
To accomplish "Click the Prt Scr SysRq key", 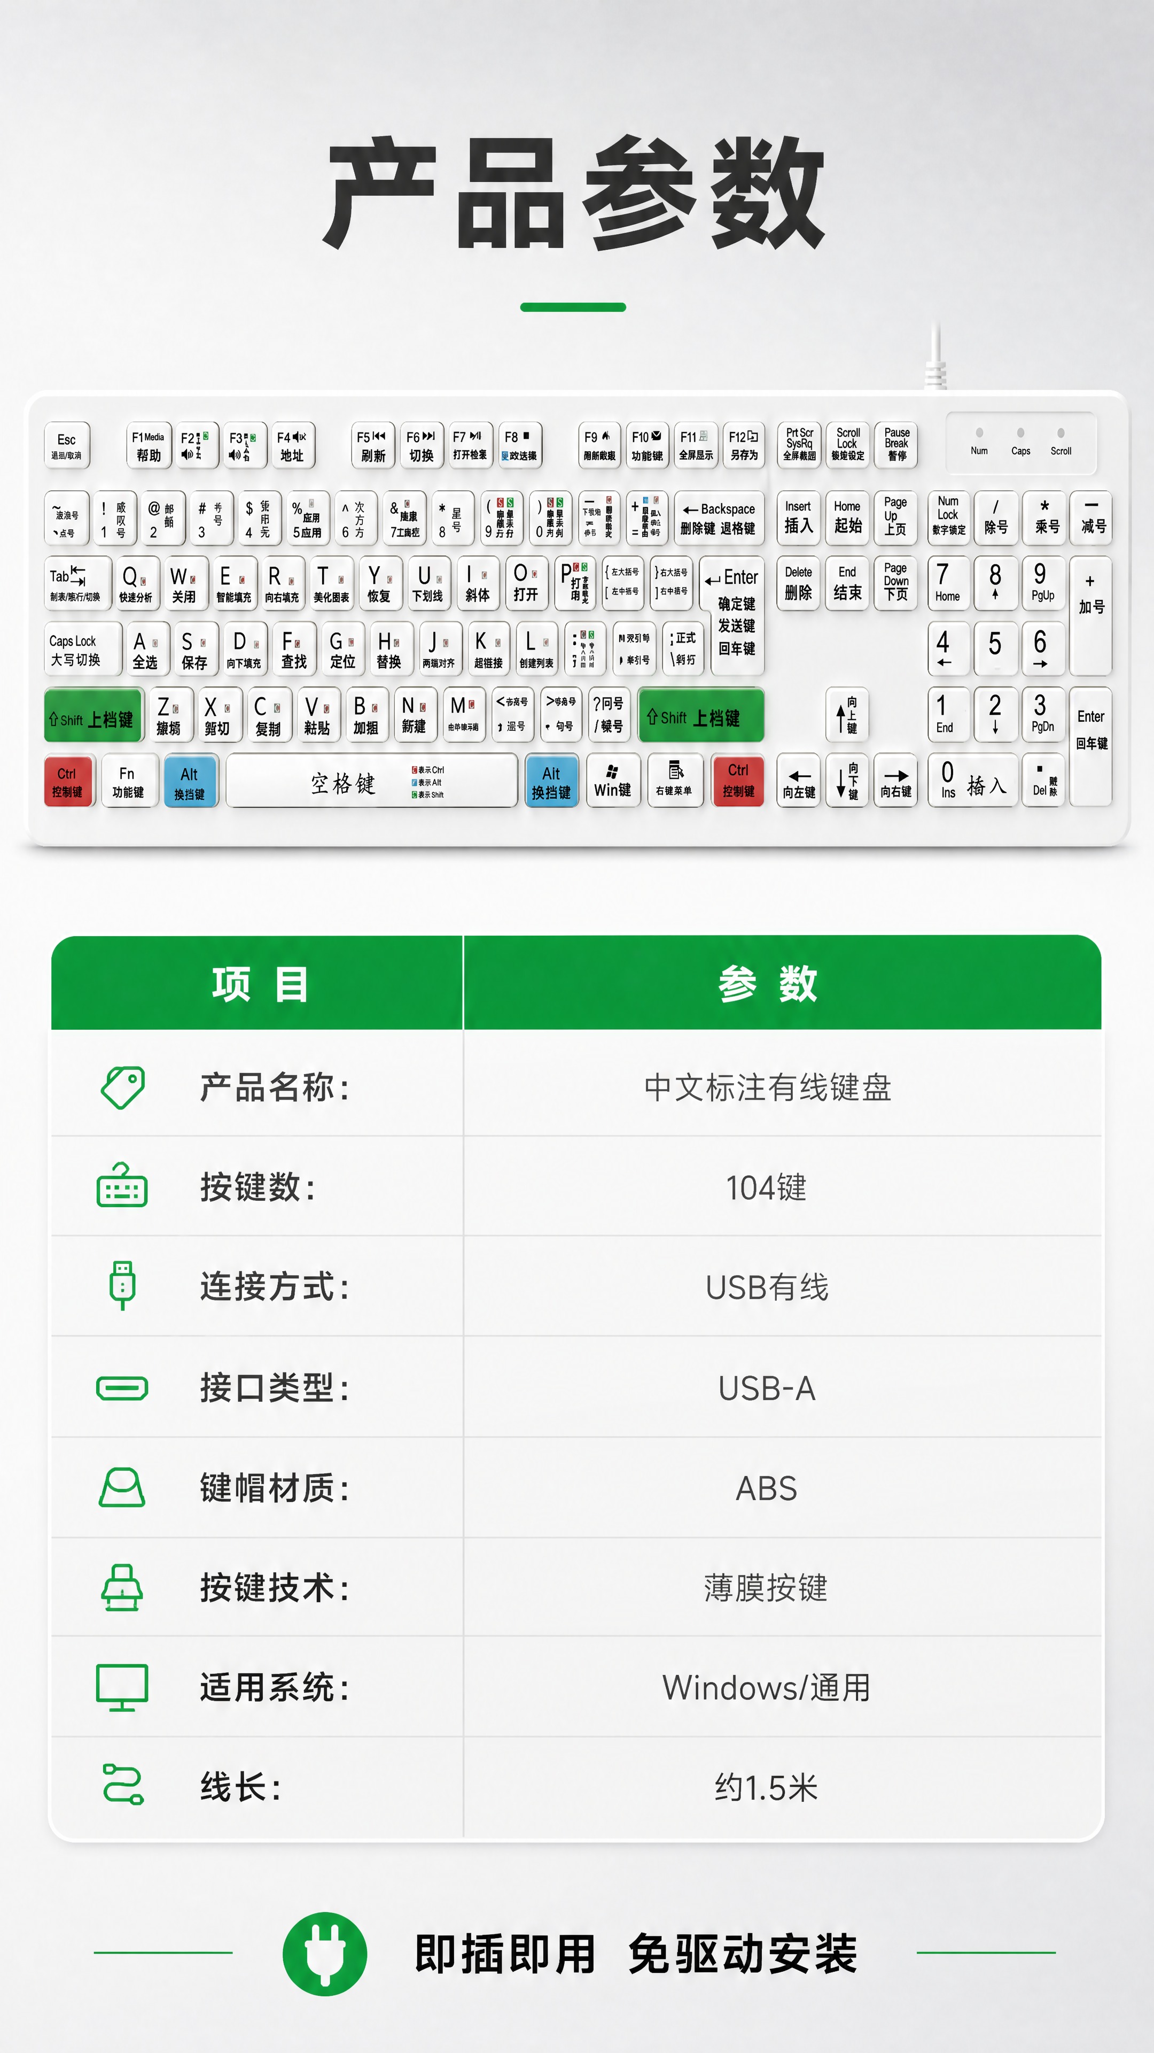I will [799, 445].
